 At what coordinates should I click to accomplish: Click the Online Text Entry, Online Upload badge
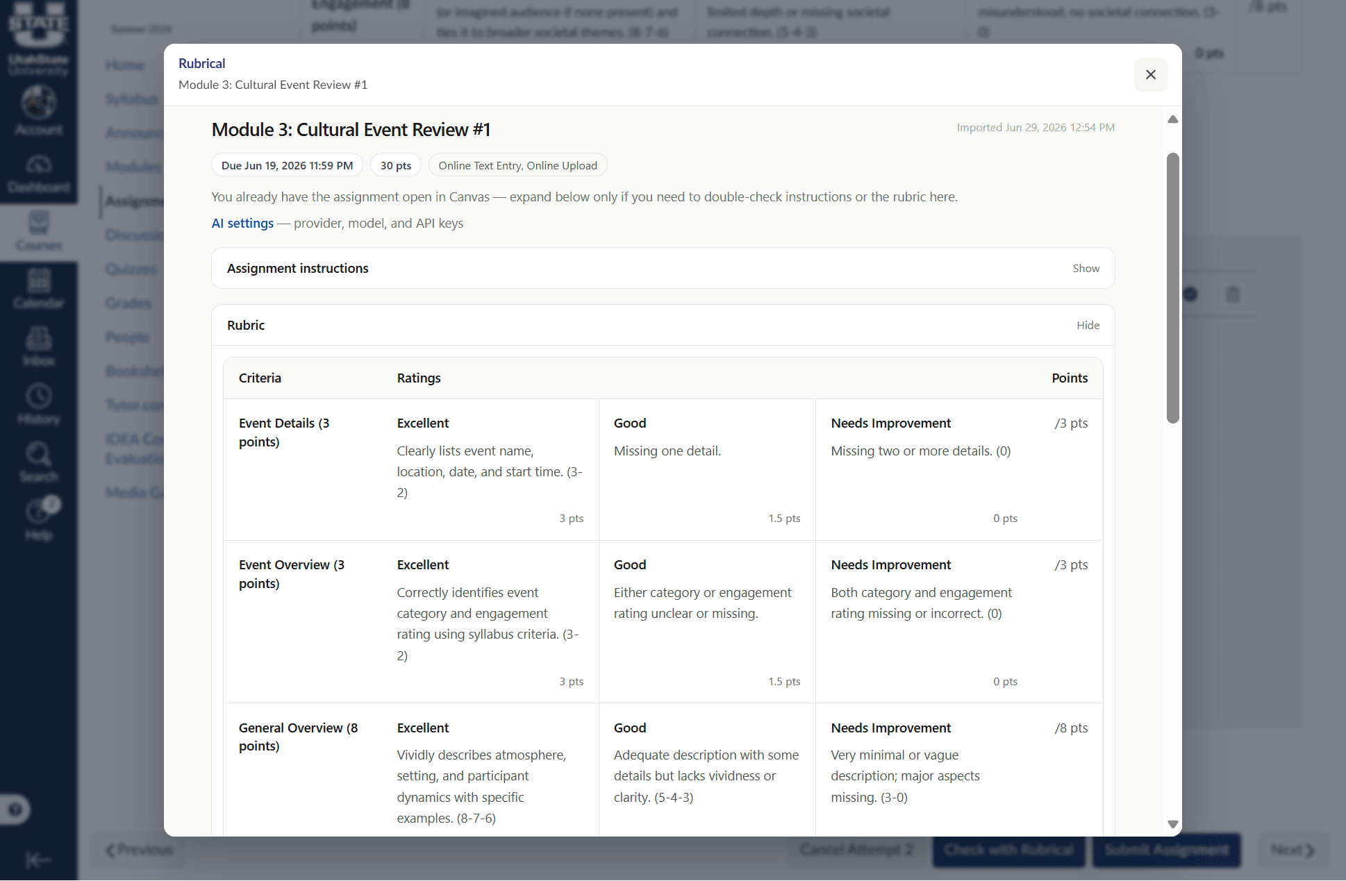tap(517, 166)
